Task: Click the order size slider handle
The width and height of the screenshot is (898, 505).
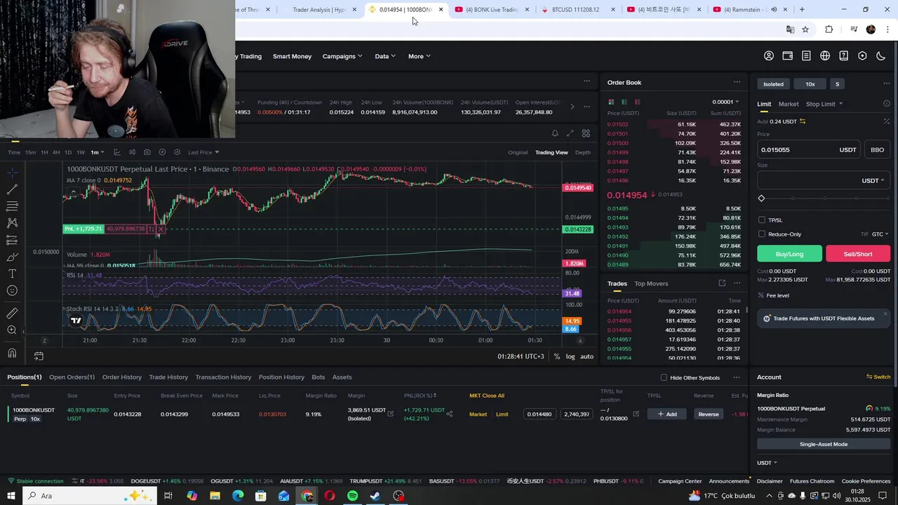Action: [761, 198]
